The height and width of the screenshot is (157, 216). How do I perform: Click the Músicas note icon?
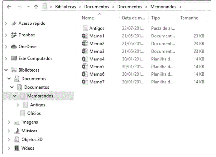pyautogui.click(x=17, y=131)
